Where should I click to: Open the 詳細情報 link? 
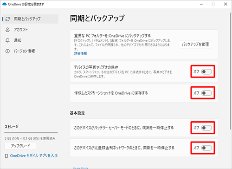[x=81, y=53]
